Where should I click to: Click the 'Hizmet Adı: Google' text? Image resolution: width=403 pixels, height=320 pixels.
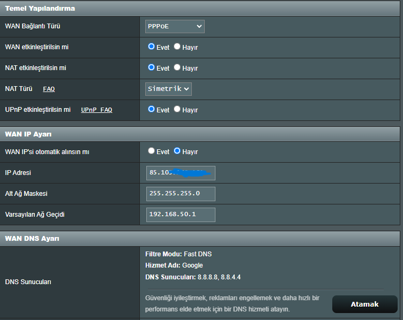pos(174,265)
